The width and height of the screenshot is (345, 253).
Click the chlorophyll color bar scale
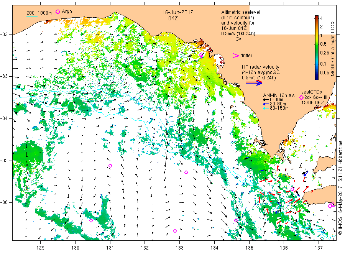point(317,48)
